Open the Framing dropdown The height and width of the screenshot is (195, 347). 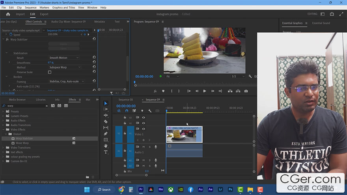coord(66,82)
